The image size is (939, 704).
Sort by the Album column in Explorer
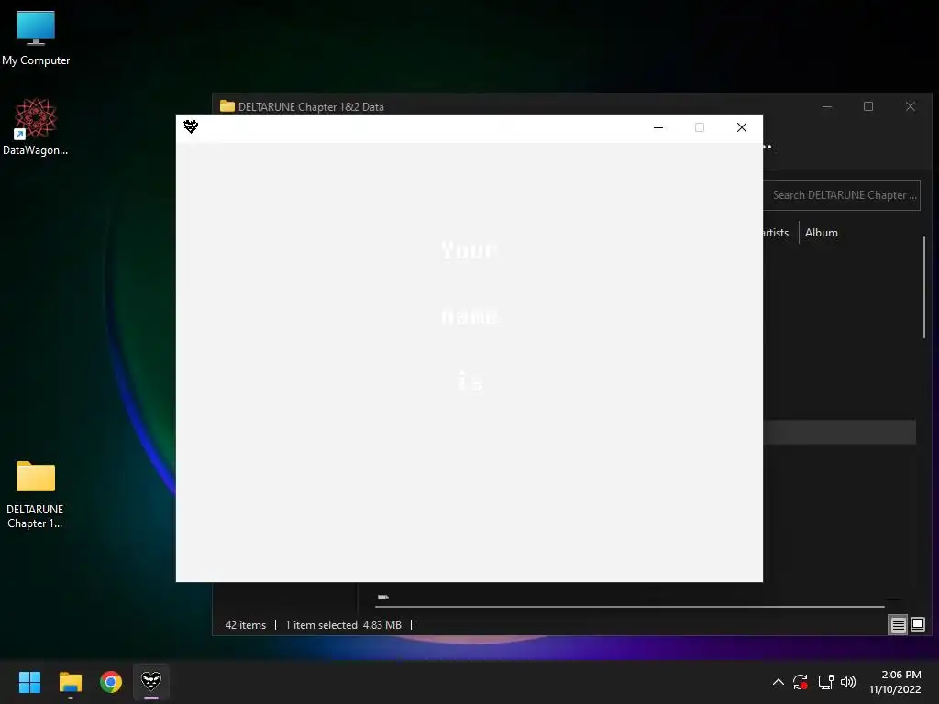pyautogui.click(x=821, y=233)
